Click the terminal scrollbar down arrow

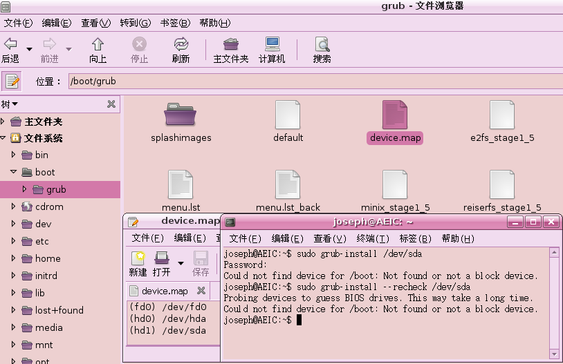[555, 354]
